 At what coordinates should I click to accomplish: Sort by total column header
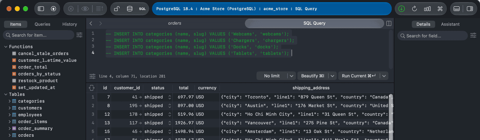(x=184, y=88)
